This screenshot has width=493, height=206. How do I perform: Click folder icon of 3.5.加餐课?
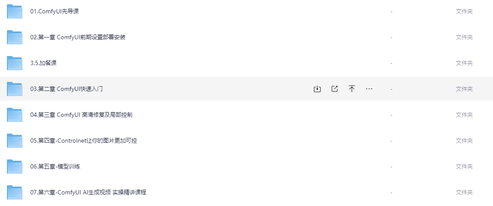click(x=14, y=63)
